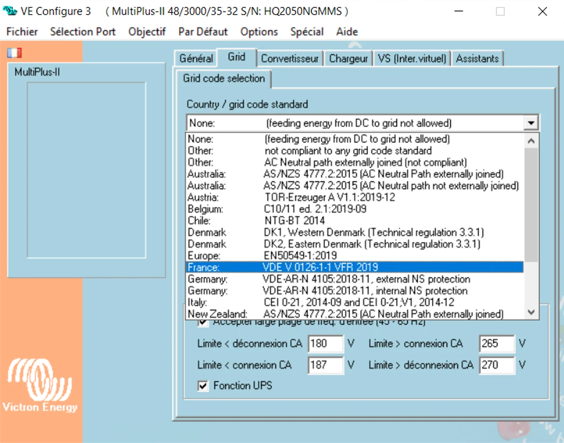Select Denmark DK1, Western Denmark entry
This screenshot has height=443, width=564.
[355, 232]
